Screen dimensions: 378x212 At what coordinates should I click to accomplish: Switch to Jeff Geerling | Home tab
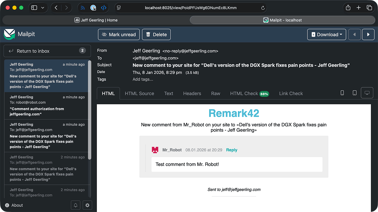coord(96,20)
